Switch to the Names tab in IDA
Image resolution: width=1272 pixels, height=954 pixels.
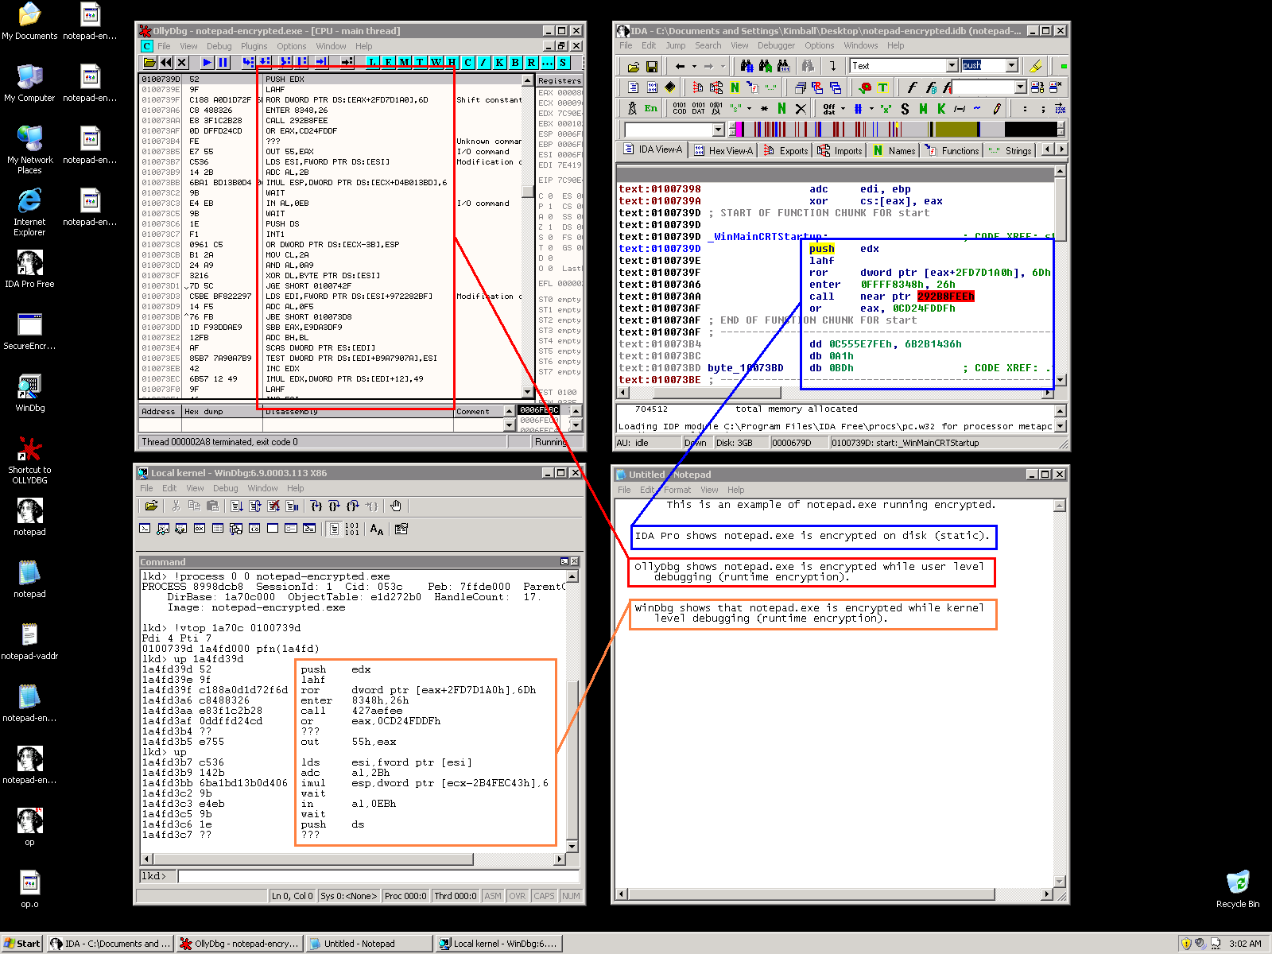click(x=894, y=150)
